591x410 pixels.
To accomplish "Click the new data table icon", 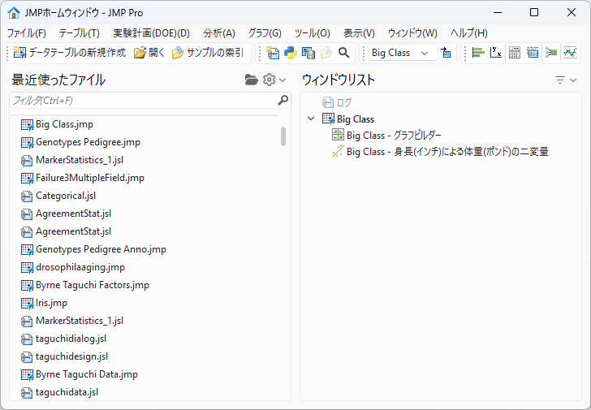I will click(19, 53).
